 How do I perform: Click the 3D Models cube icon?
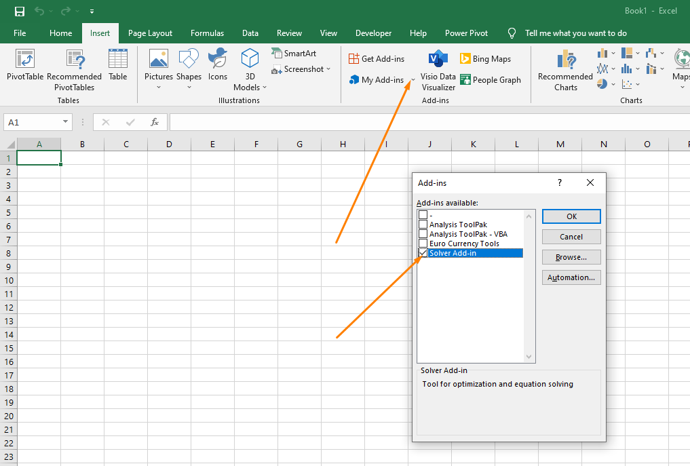point(250,58)
